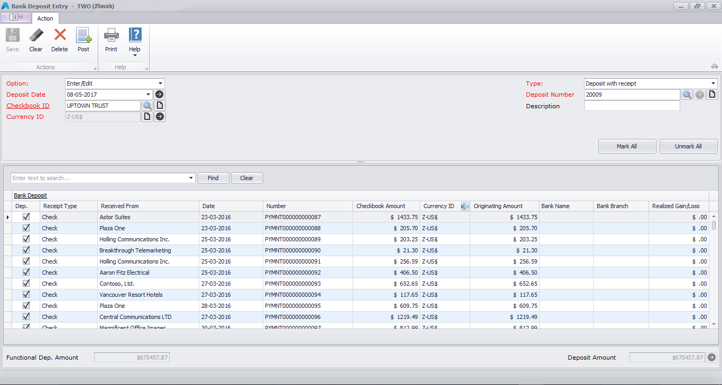Sort by Date column header
Image resolution: width=722 pixels, height=385 pixels.
pos(231,206)
